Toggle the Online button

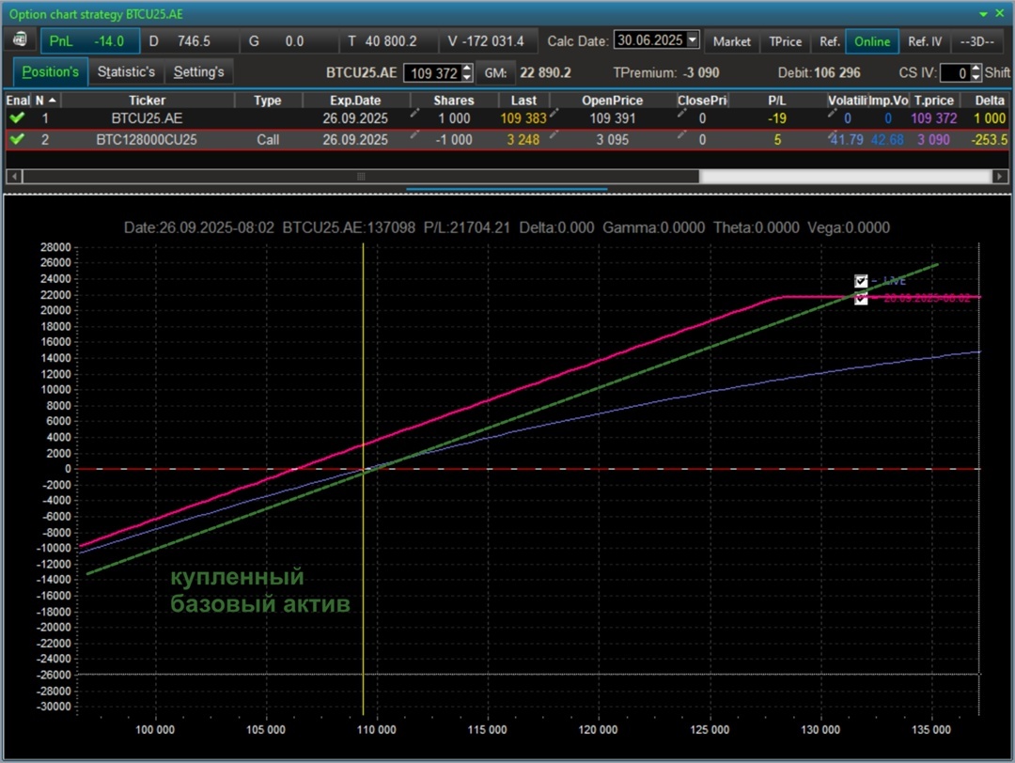(x=872, y=41)
